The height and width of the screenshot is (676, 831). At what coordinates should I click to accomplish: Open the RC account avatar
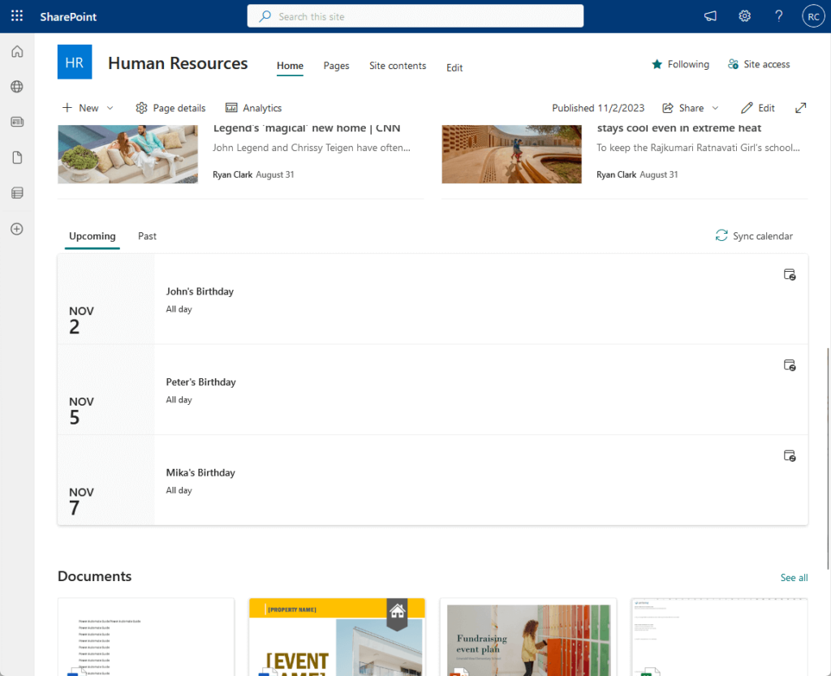click(813, 16)
